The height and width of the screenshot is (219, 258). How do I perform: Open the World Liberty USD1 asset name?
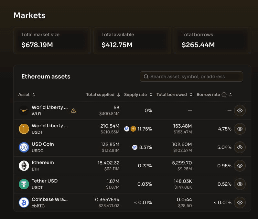(x=50, y=126)
